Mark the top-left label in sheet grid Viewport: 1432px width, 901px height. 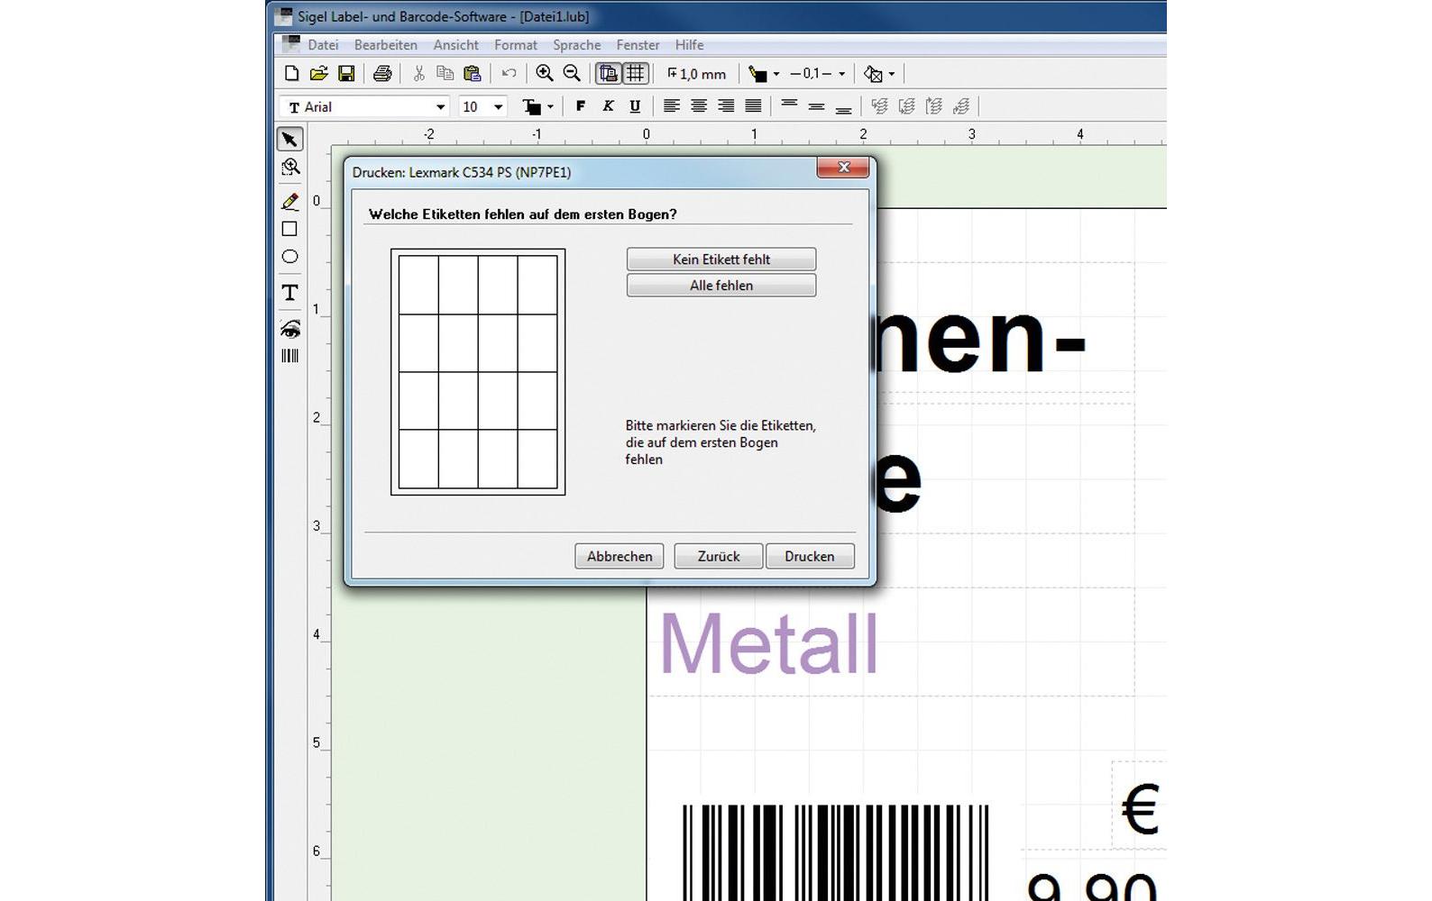(x=418, y=285)
